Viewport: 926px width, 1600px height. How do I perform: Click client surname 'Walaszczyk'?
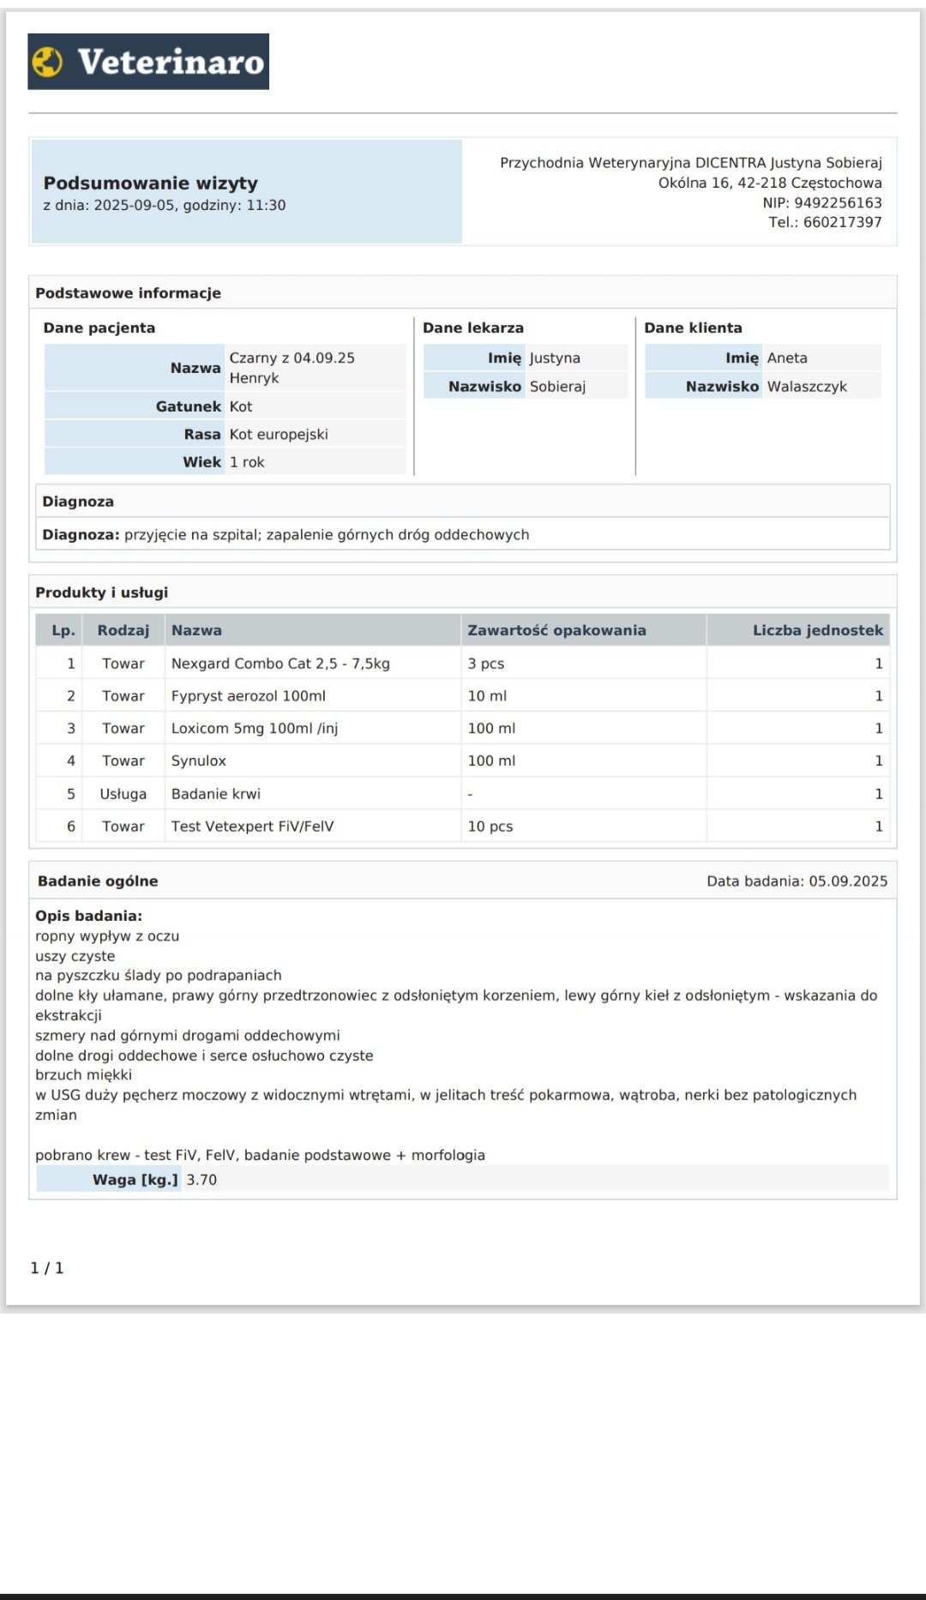tap(807, 387)
